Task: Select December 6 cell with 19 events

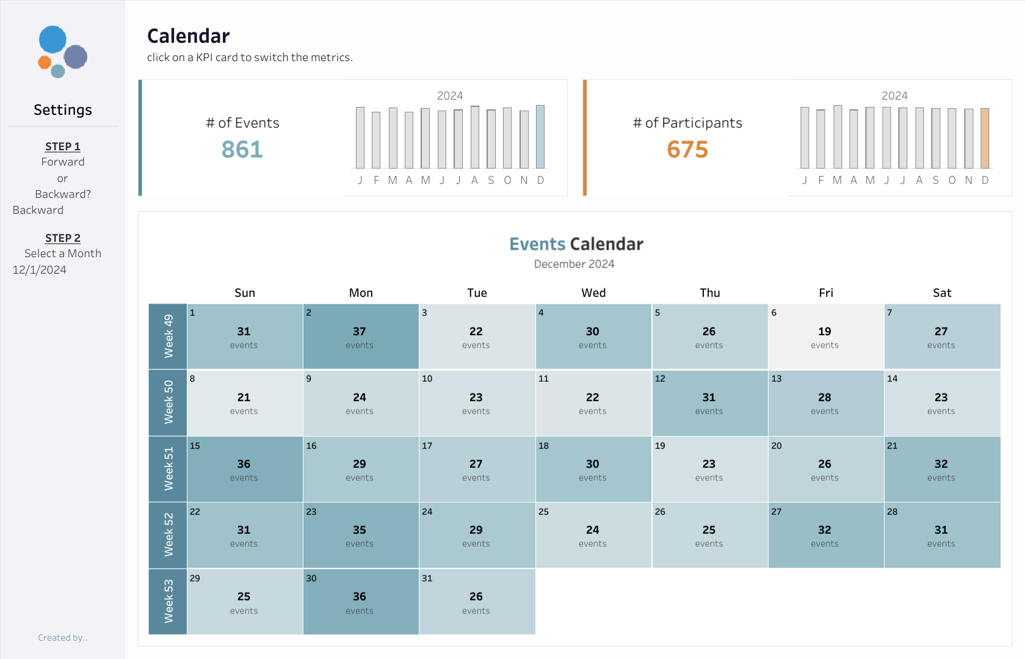Action: point(826,337)
